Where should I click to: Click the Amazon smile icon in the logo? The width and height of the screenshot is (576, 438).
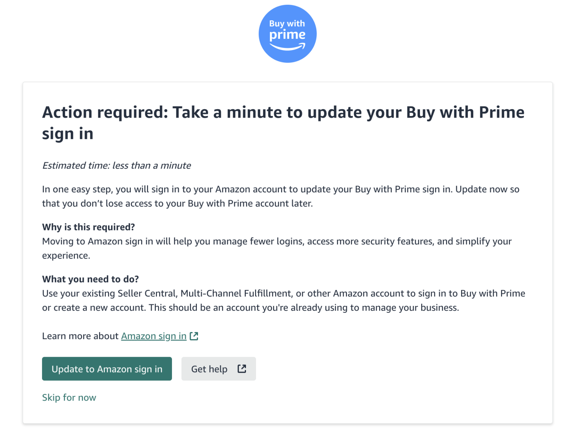(x=288, y=47)
